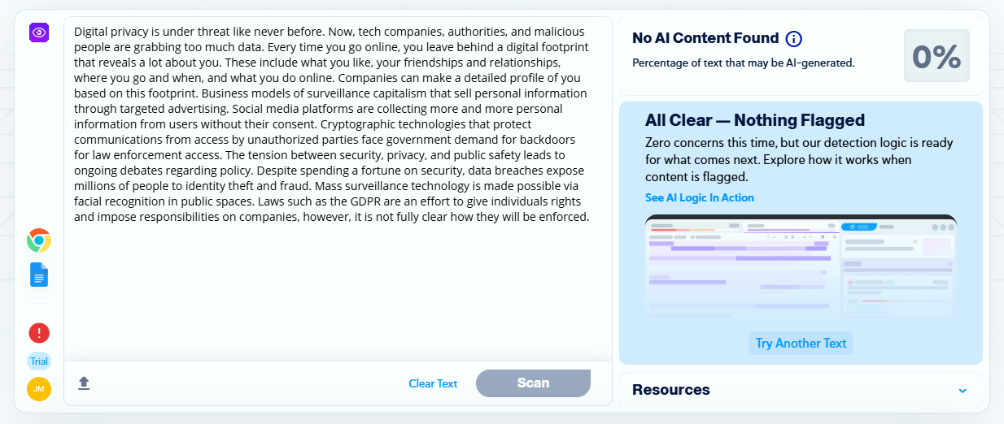Click the Trial badge in sidebar
The width and height of the screenshot is (1004, 424).
[39, 361]
